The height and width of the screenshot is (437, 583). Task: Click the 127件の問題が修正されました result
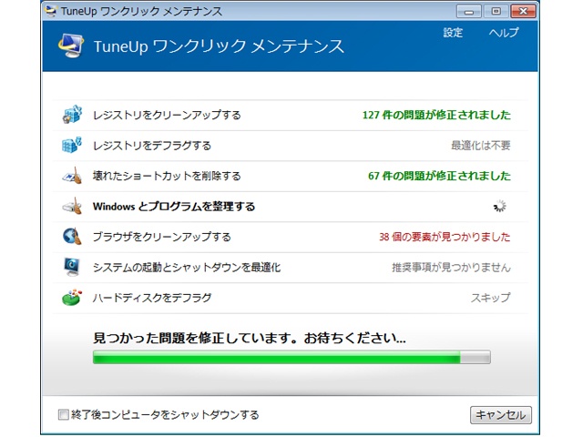pyautogui.click(x=435, y=116)
